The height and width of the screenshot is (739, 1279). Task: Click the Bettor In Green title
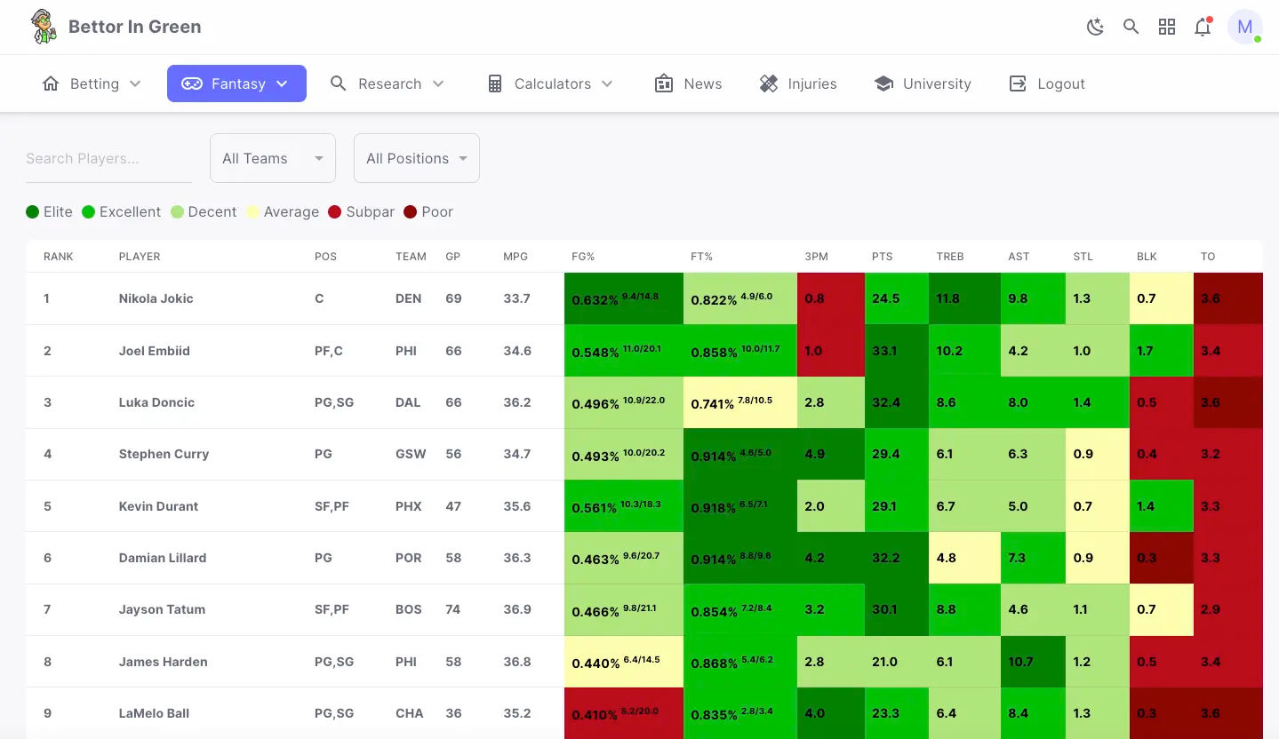[135, 27]
